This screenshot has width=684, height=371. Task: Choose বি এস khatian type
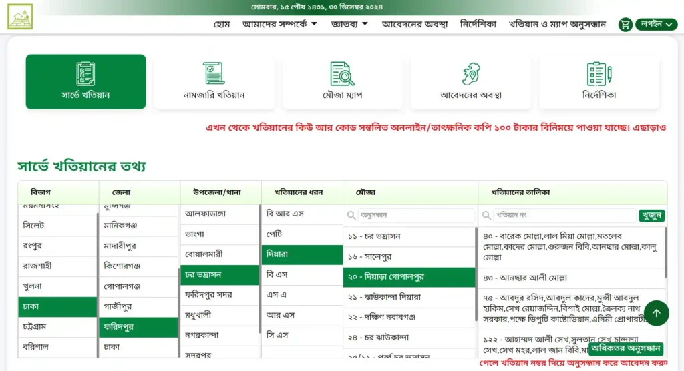click(302, 275)
